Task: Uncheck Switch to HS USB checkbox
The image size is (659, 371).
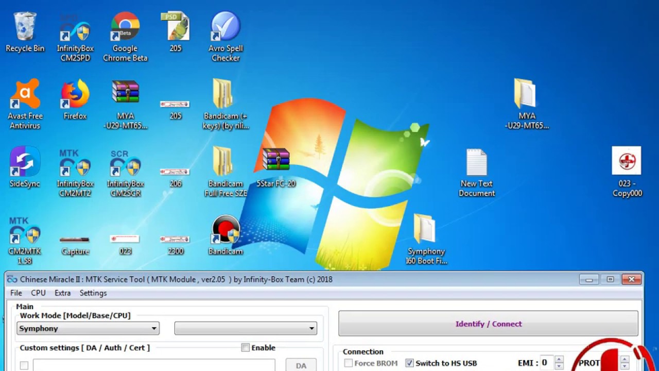Action: 409,363
